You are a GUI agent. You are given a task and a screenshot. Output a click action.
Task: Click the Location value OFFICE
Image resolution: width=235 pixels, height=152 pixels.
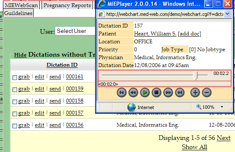(x=143, y=42)
